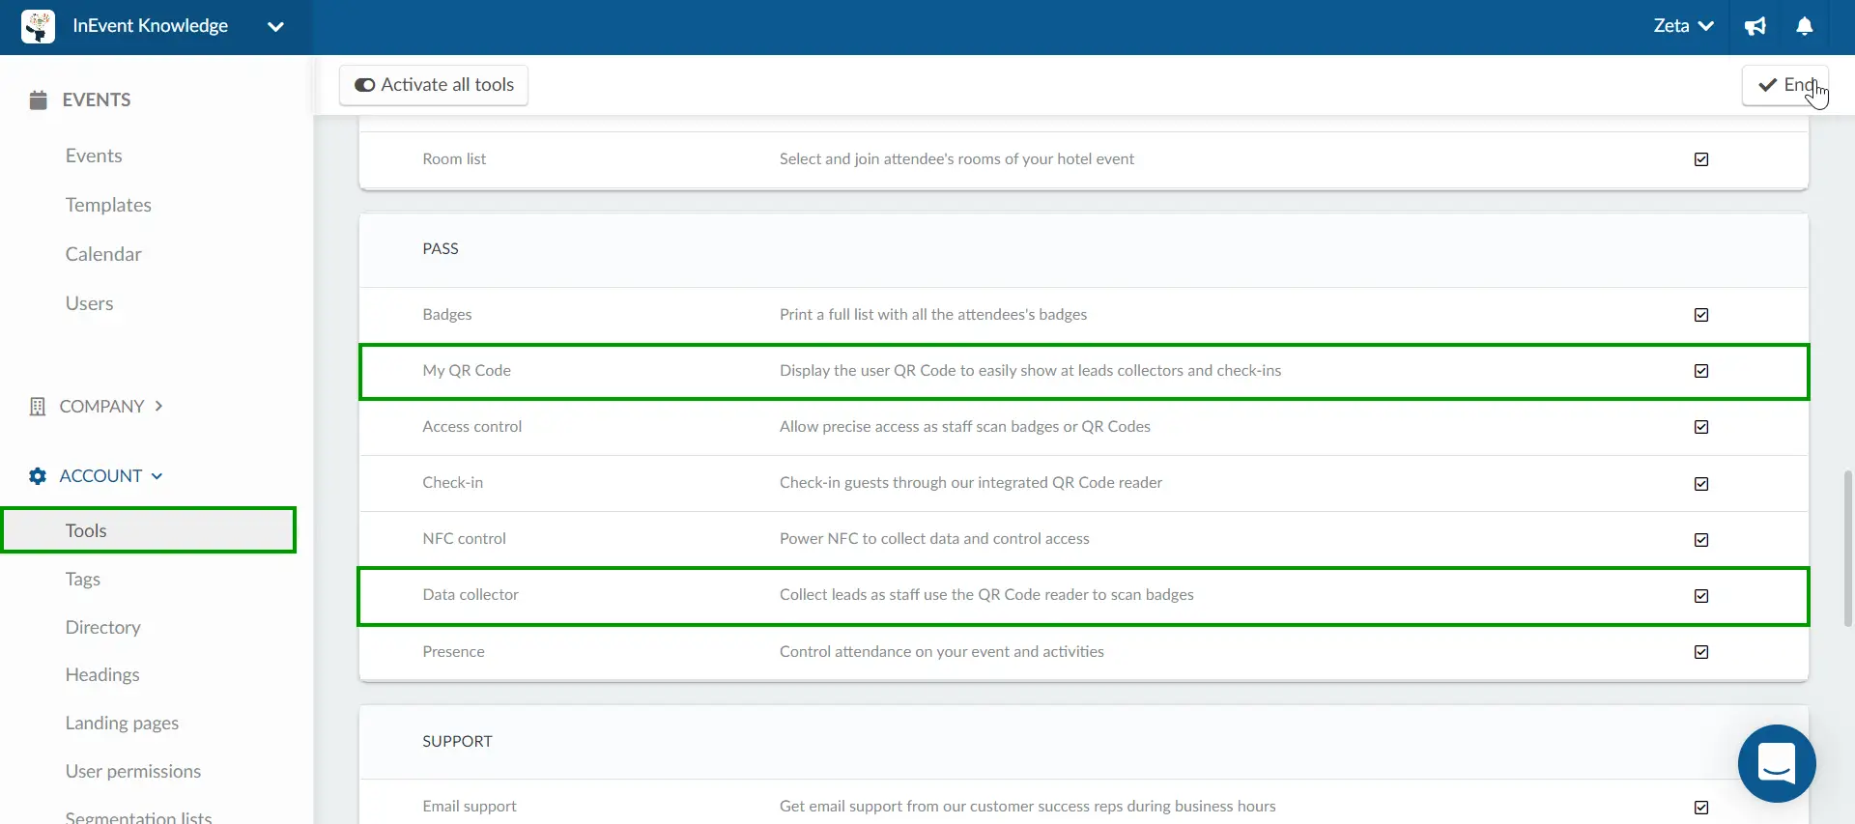Viewport: 1855px width, 824px height.
Task: Open the Zeta language dropdown
Action: pyautogui.click(x=1683, y=26)
